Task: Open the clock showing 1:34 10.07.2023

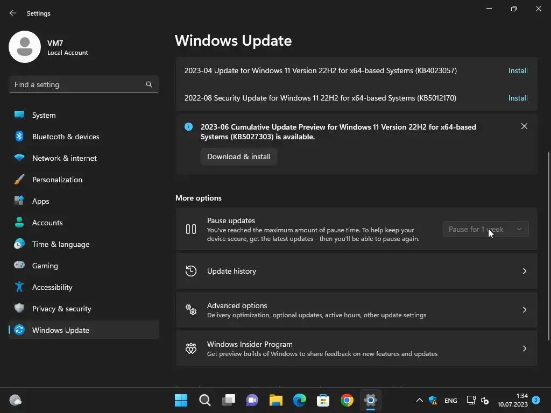Action: tap(512, 400)
